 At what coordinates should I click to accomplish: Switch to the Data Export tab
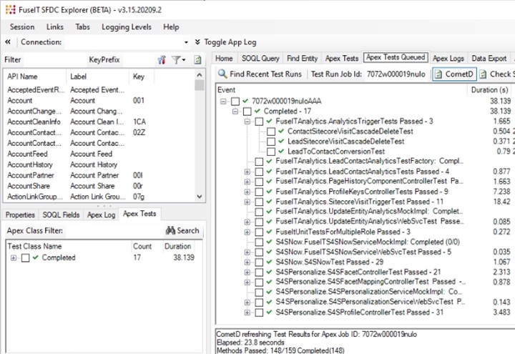[489, 59]
